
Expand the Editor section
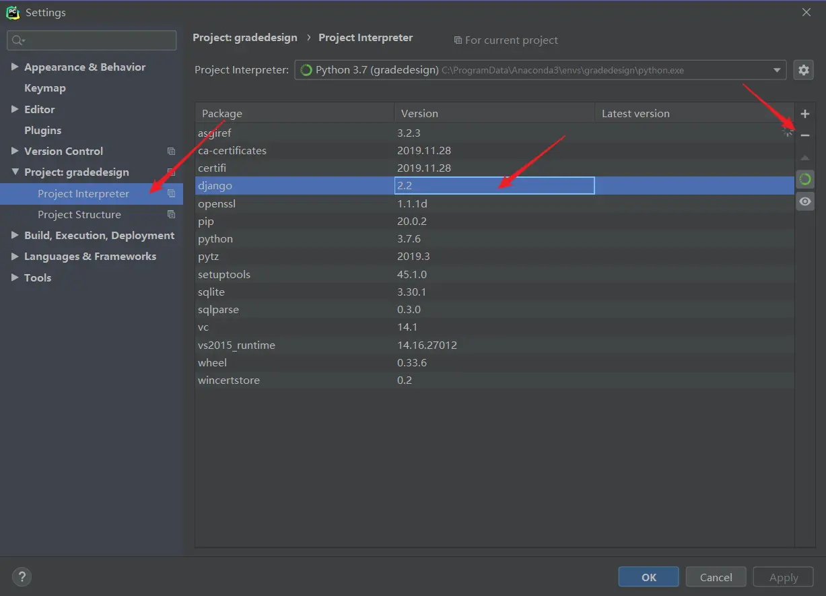[x=15, y=109]
